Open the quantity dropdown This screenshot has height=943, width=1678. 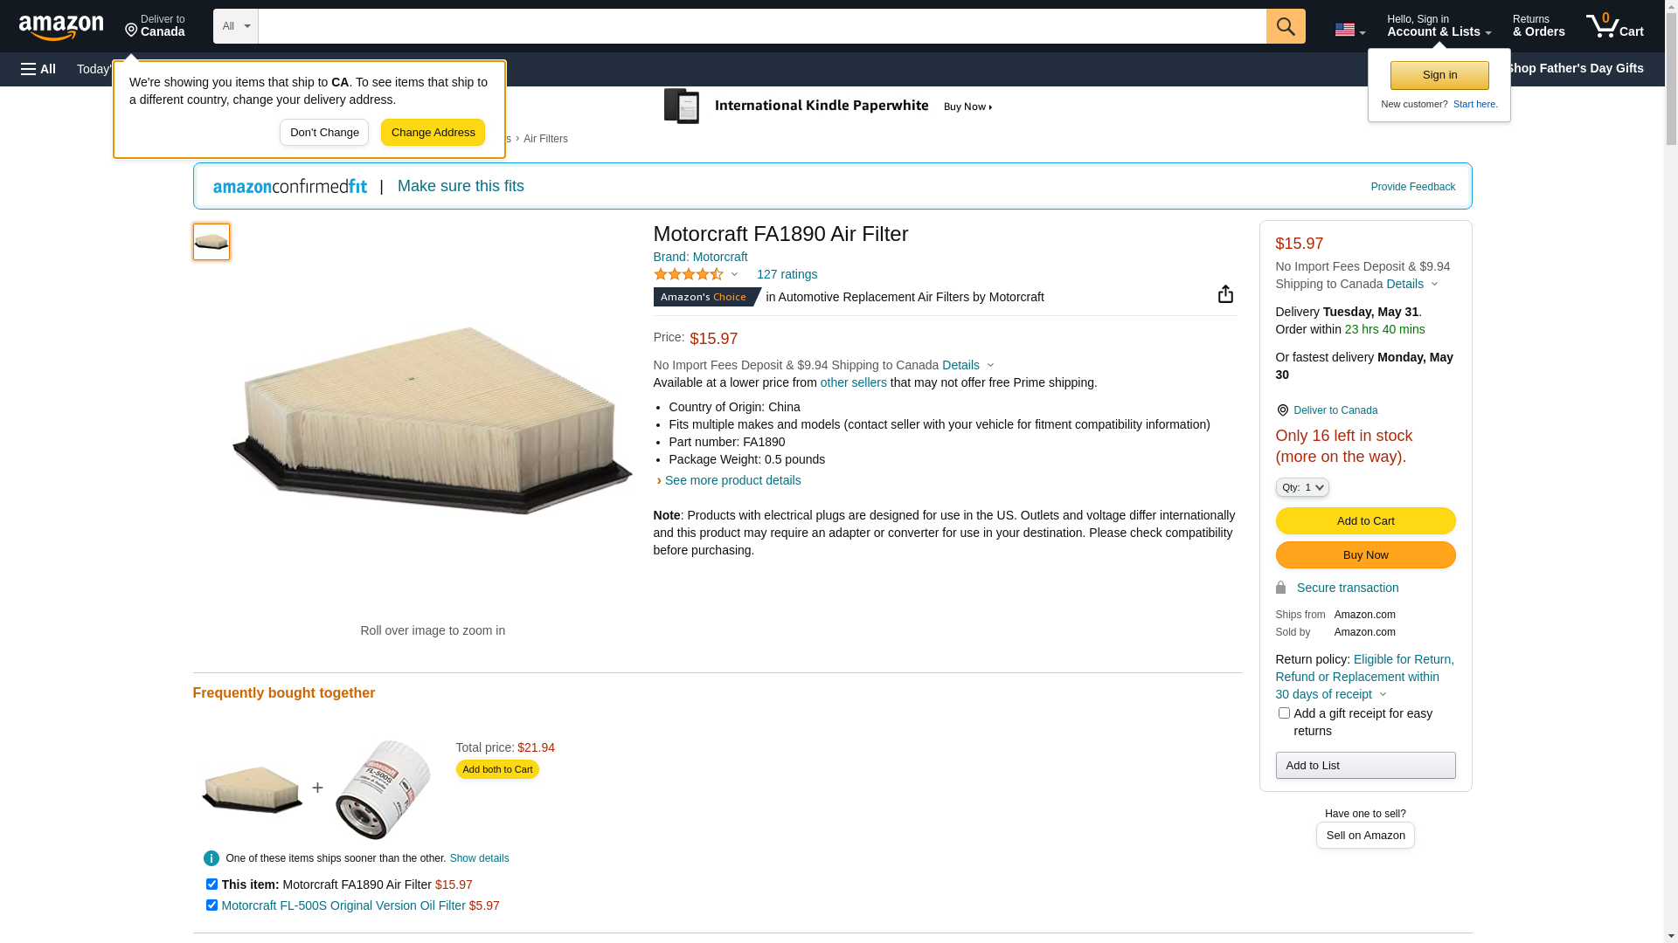click(x=1301, y=487)
